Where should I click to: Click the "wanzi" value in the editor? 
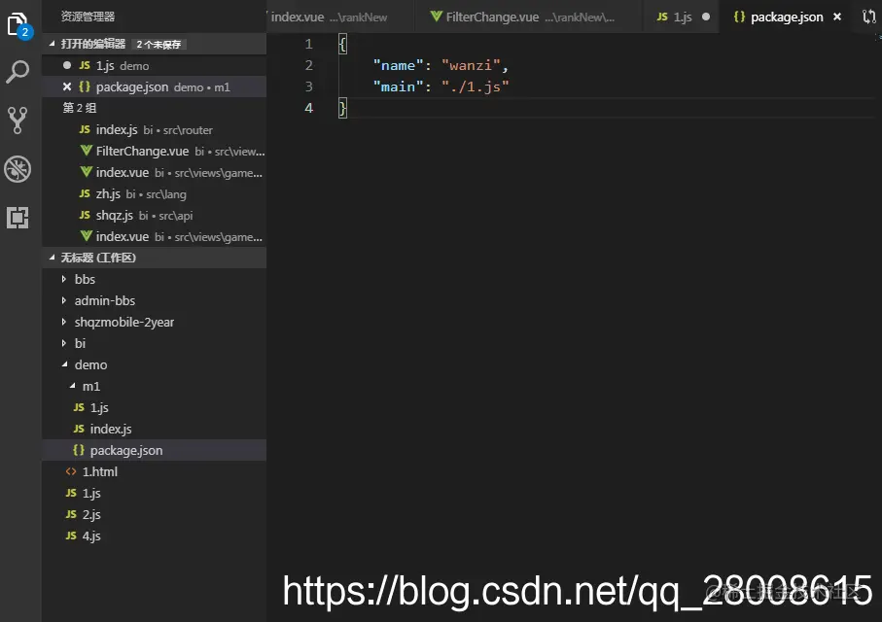[x=471, y=65]
